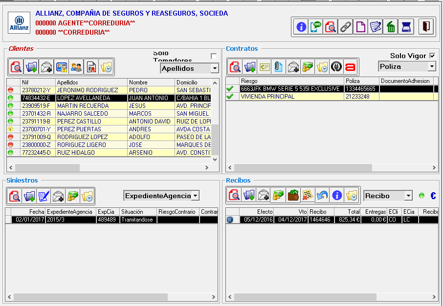Click the search document icon in top toolbar

pyautogui.click(x=330, y=27)
